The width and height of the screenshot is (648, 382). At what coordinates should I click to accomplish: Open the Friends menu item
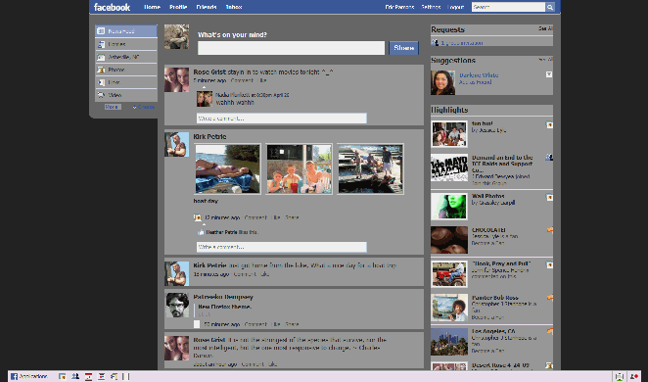click(x=207, y=7)
